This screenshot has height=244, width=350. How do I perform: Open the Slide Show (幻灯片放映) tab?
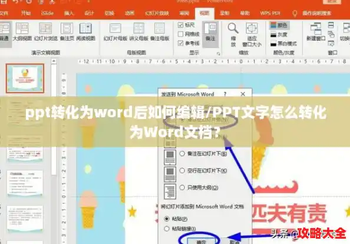(x=157, y=14)
